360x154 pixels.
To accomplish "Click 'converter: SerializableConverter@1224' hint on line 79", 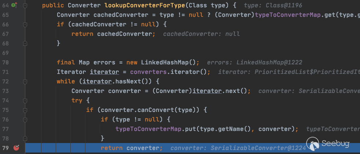I will click(238, 148).
